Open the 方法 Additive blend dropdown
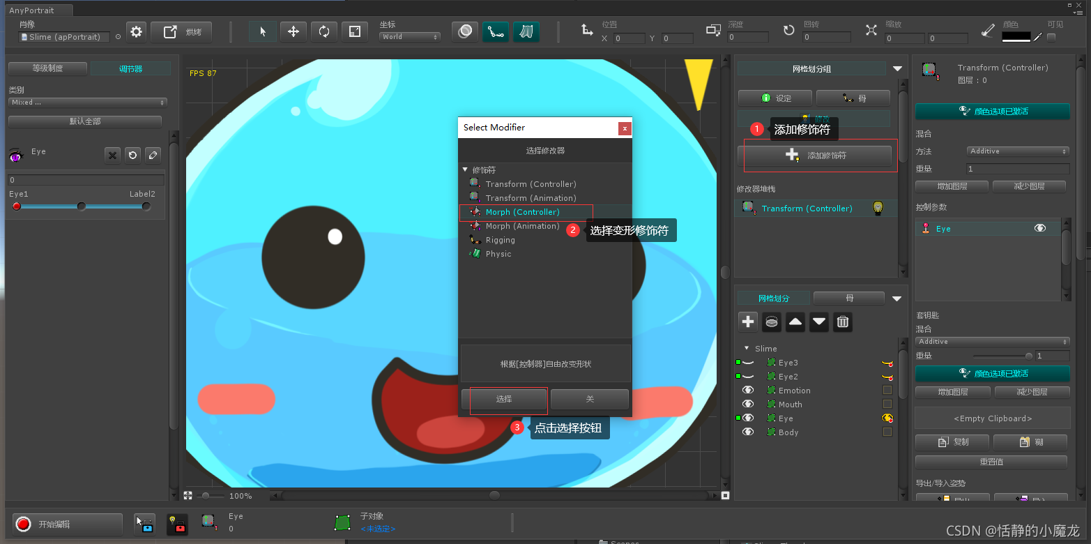Viewport: 1091px width, 544px height. pyautogui.click(x=1018, y=151)
